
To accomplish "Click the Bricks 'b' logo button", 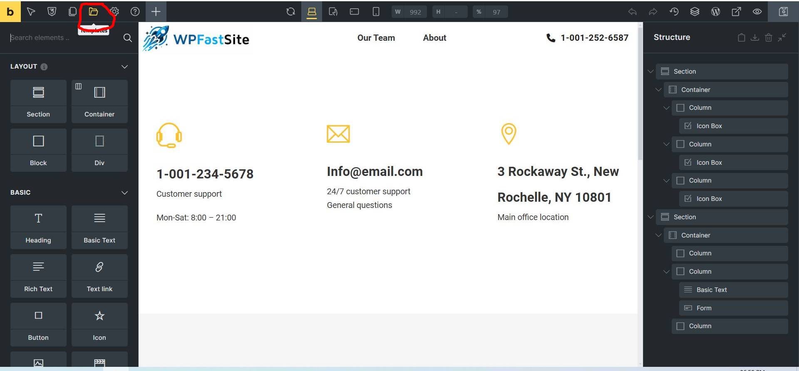I will 10,11.
